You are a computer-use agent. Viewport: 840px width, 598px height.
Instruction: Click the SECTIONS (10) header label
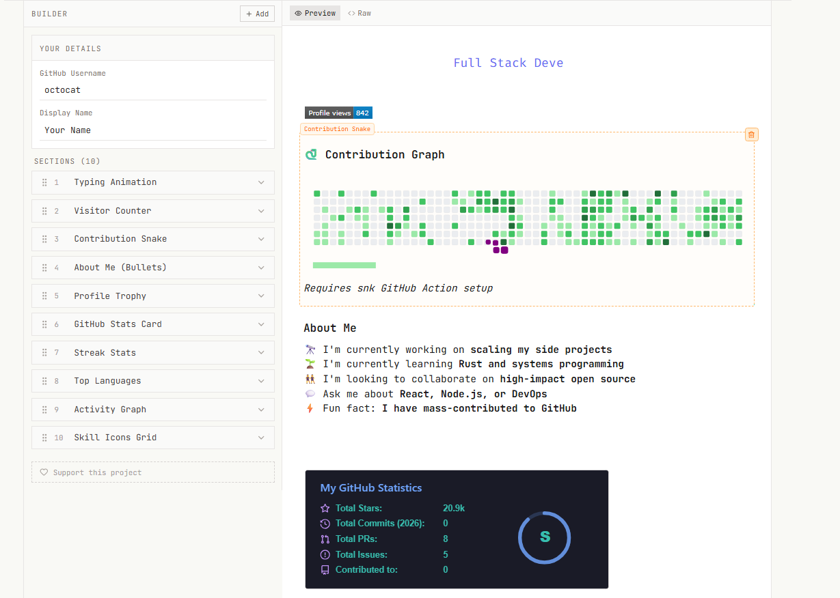(67, 162)
